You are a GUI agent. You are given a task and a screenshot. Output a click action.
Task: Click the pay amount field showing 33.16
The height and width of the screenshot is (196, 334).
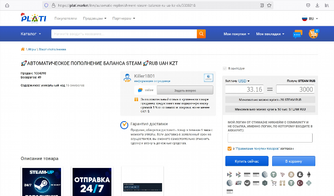[x=244, y=89]
